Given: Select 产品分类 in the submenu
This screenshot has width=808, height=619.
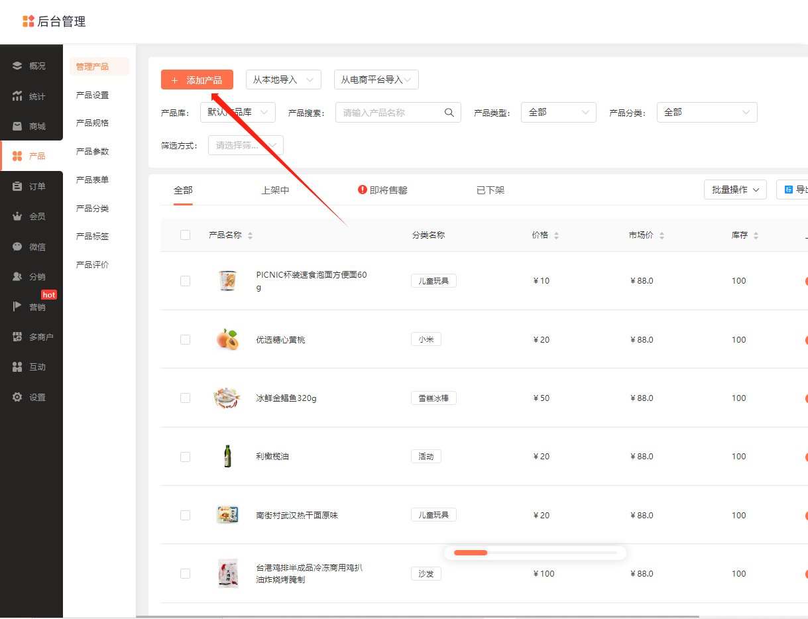Looking at the screenshot, I should (93, 208).
